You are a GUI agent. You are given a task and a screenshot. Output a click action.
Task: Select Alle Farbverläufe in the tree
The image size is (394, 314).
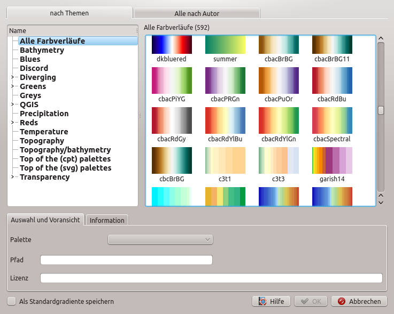tap(78, 41)
